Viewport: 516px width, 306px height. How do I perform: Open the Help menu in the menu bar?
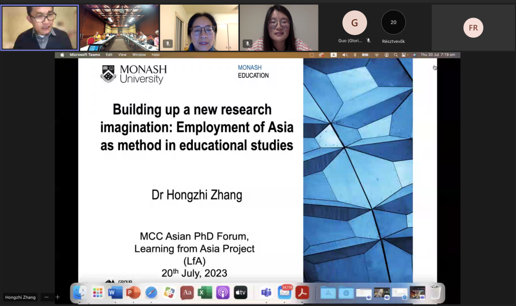[x=156, y=55]
